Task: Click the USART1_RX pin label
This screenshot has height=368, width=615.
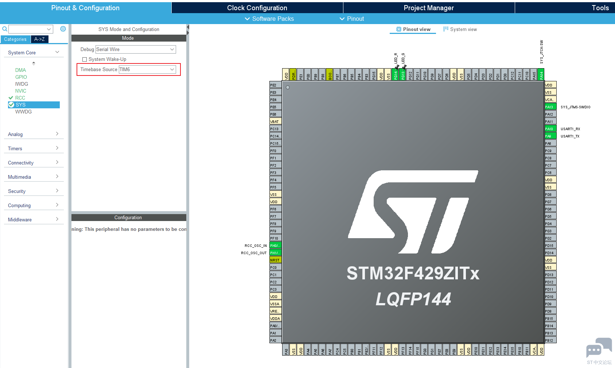Action: click(571, 129)
